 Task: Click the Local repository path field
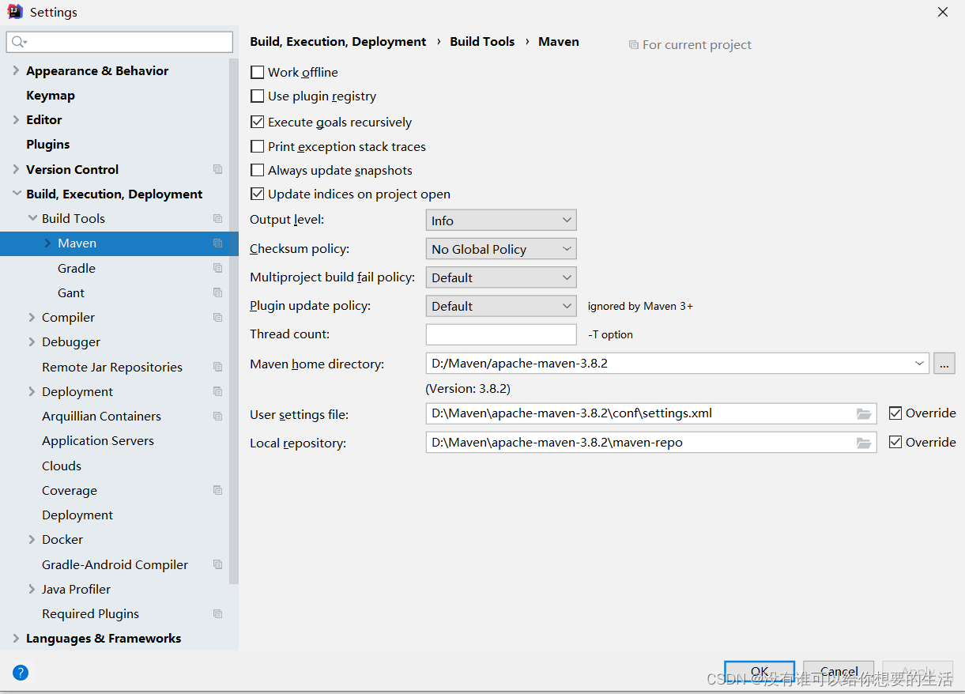(x=651, y=443)
